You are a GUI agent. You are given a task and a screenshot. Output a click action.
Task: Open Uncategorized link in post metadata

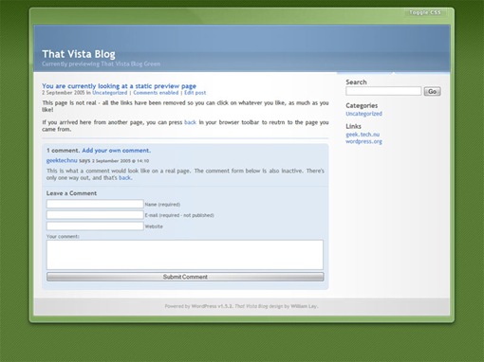coord(109,93)
